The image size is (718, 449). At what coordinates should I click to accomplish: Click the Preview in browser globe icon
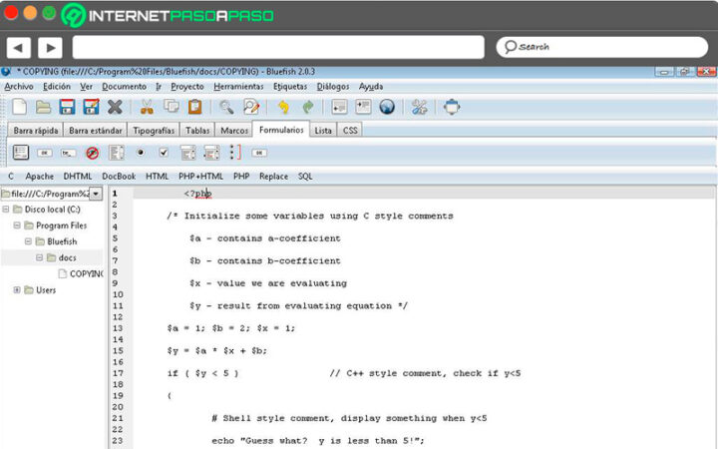pos(386,107)
